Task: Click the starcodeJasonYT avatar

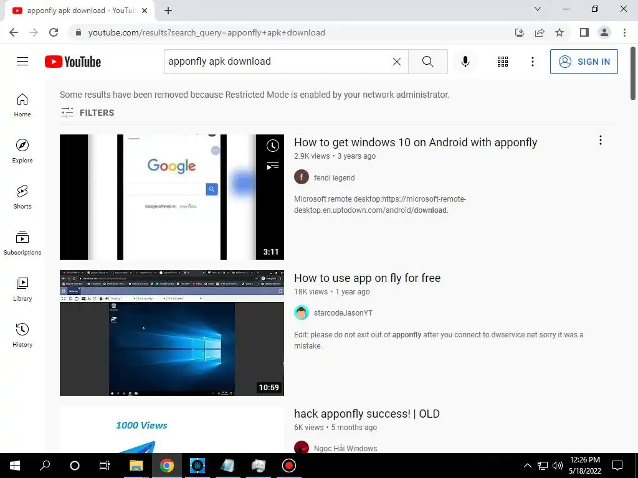Action: (302, 312)
